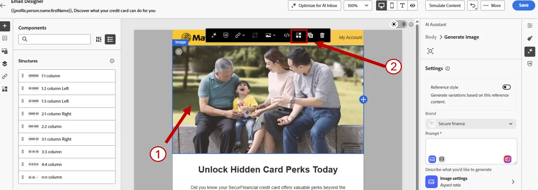Open image source dropdown in image toolbar

[x=270, y=35]
